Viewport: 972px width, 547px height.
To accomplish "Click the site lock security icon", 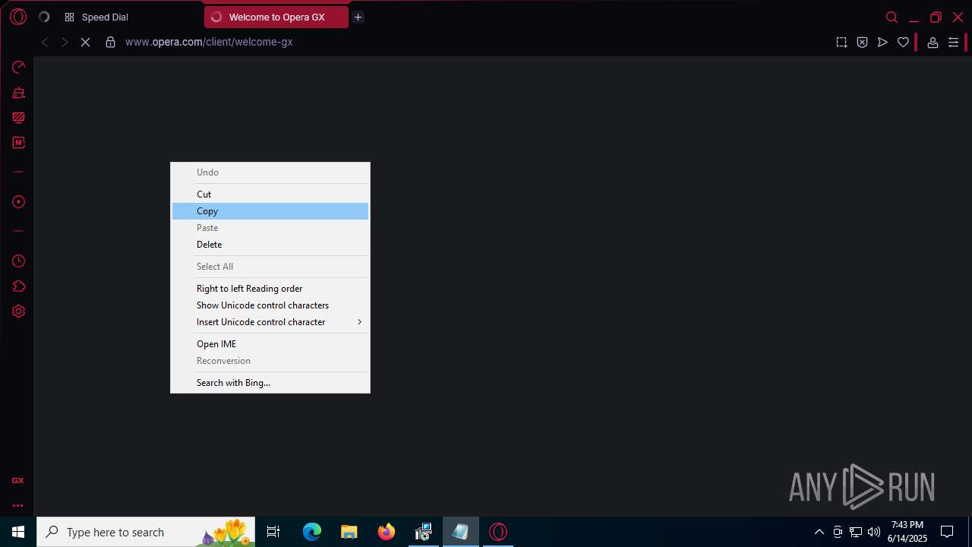I will [110, 43].
